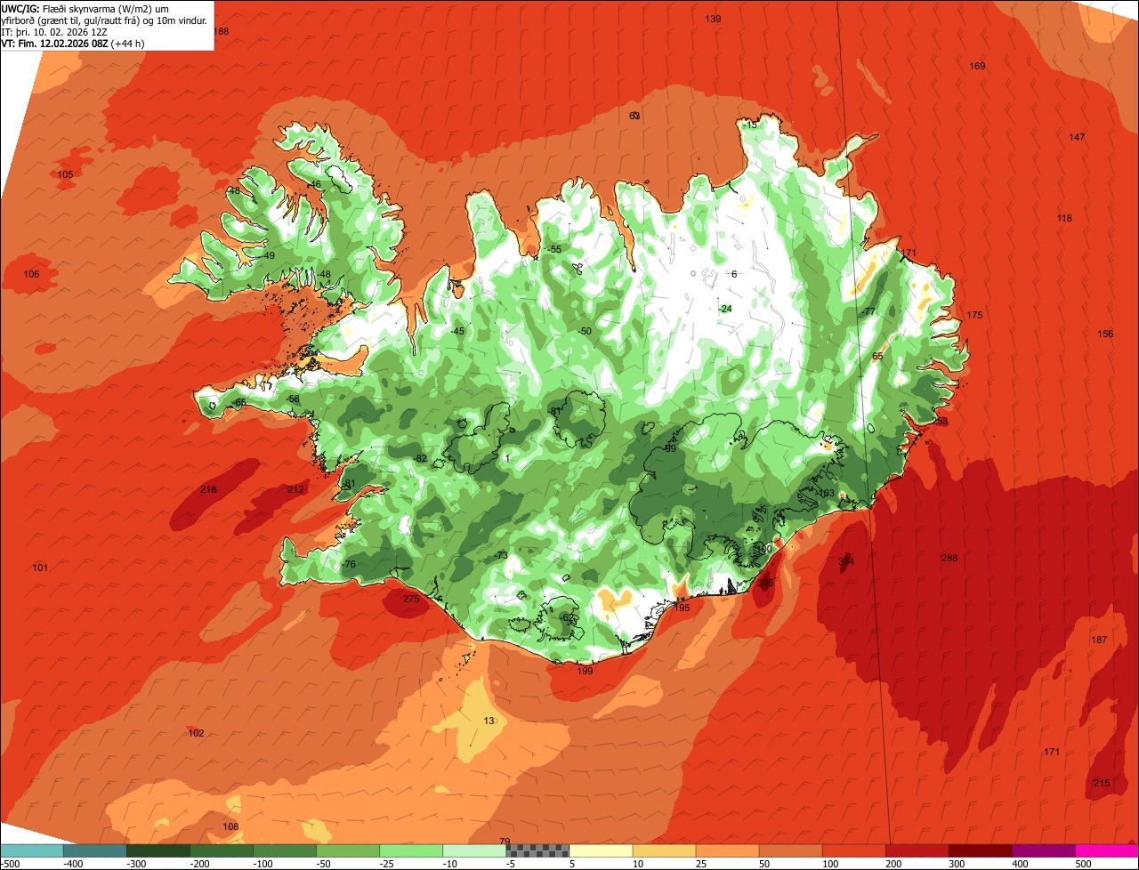Click the map value '156' at far east

coord(1105,334)
